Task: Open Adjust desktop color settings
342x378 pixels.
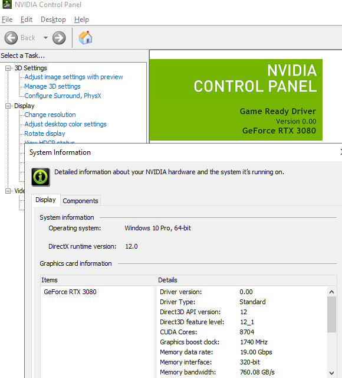Action: 65,124
